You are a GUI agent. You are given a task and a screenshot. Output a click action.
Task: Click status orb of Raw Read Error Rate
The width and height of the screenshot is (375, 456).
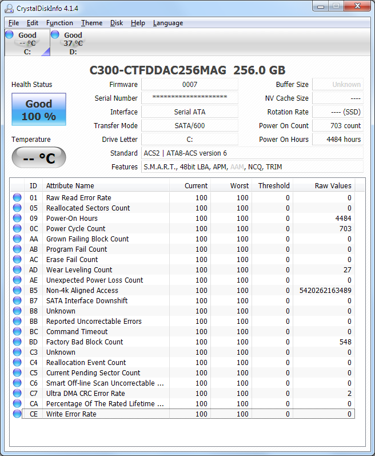(17, 197)
